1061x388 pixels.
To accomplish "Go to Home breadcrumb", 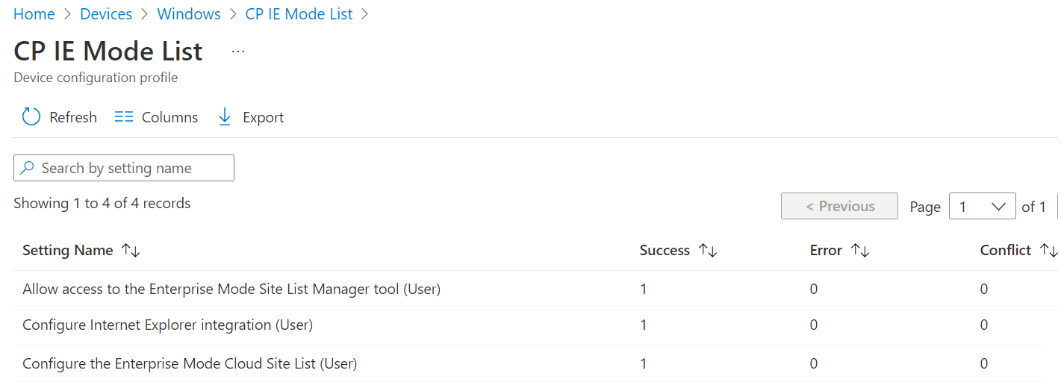I will pyautogui.click(x=34, y=14).
